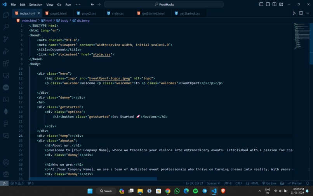Screen dimensions: 313x196
Task: Switch to the getStarted.css tab
Action: (190, 13)
